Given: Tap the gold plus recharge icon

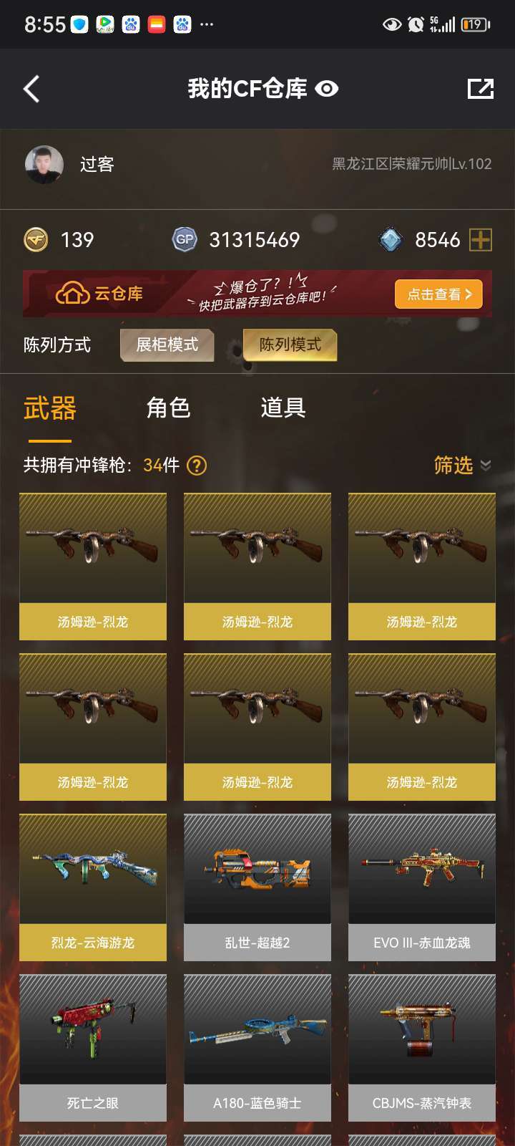Looking at the screenshot, I should pos(481,240).
